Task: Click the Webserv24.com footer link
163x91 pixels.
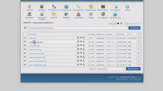Action: point(128,77)
